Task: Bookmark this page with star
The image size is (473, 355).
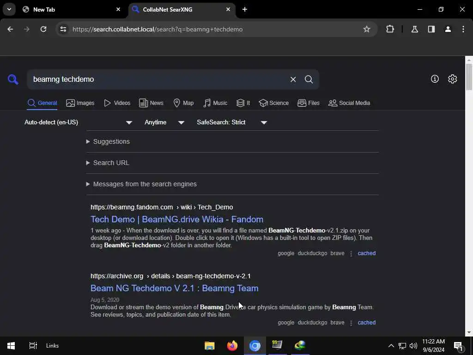Action: pos(366,29)
